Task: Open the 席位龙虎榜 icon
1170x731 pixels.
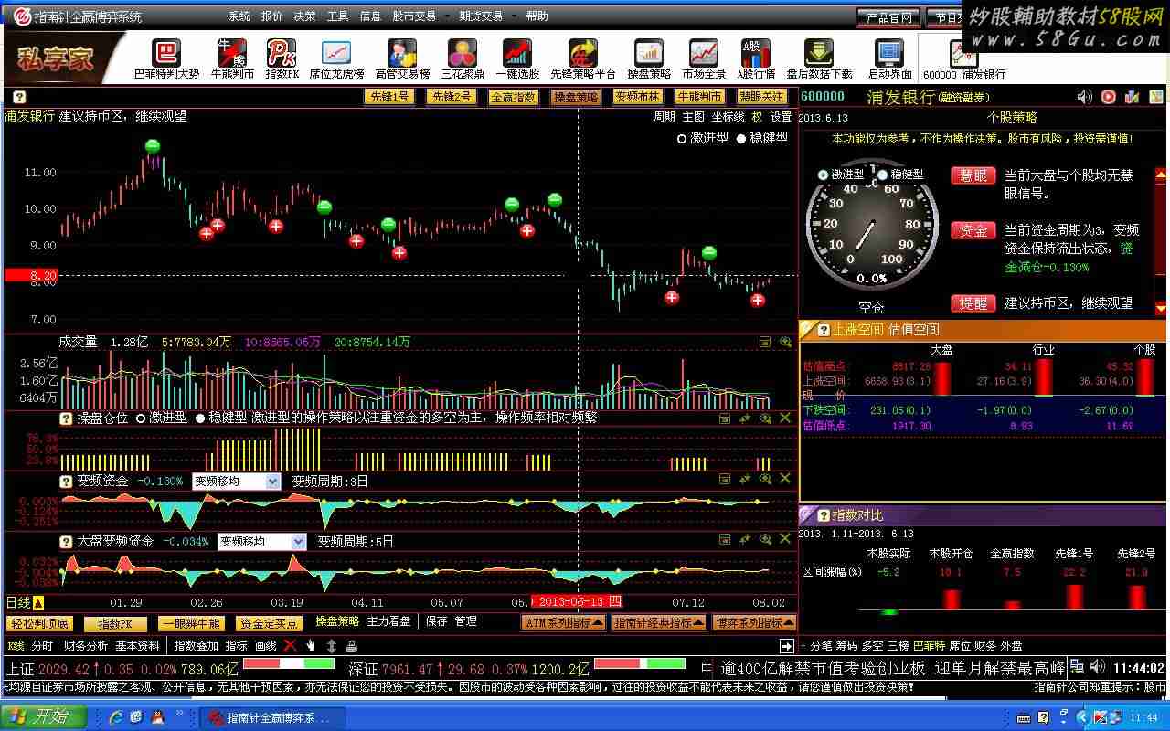Action: pos(336,58)
